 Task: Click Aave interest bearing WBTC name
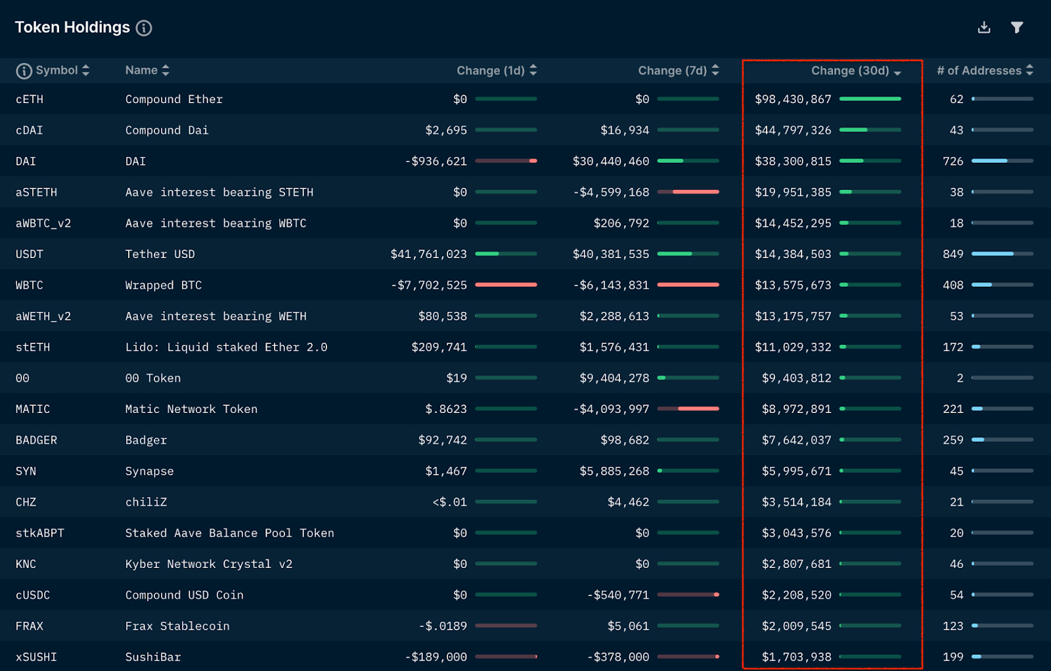click(x=216, y=223)
